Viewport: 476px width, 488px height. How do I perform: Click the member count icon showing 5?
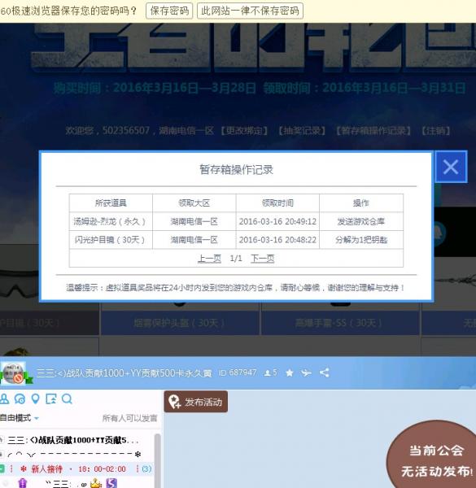[270, 373]
